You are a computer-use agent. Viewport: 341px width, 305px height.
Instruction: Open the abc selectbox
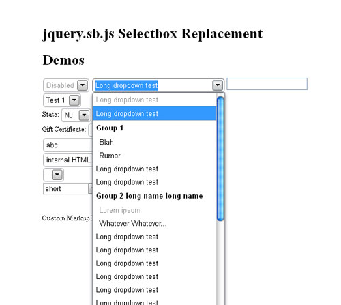coord(68,145)
